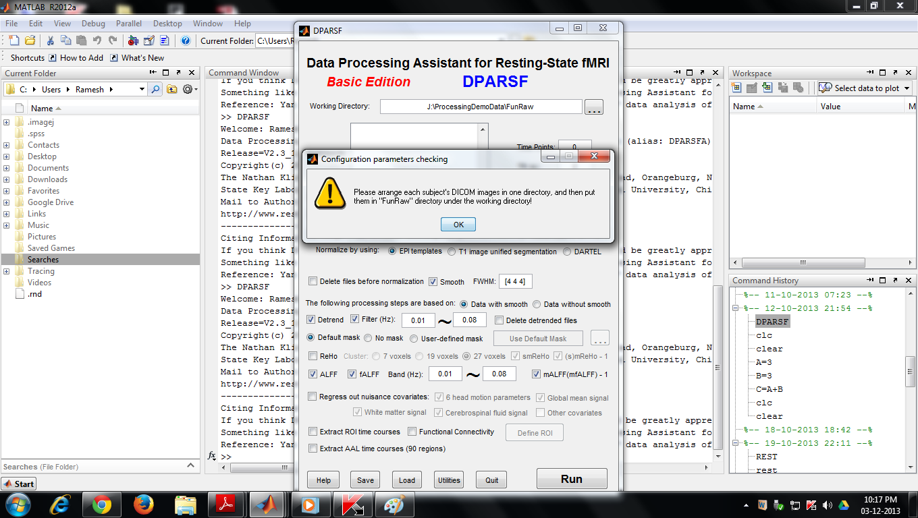The image size is (918, 518).
Task: Open the Profiler icon in MATLAB toolbar
Action: (x=164, y=40)
